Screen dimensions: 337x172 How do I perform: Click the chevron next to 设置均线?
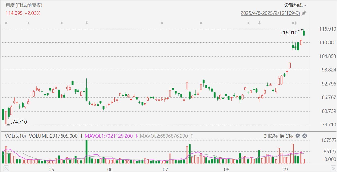coord(305,5)
